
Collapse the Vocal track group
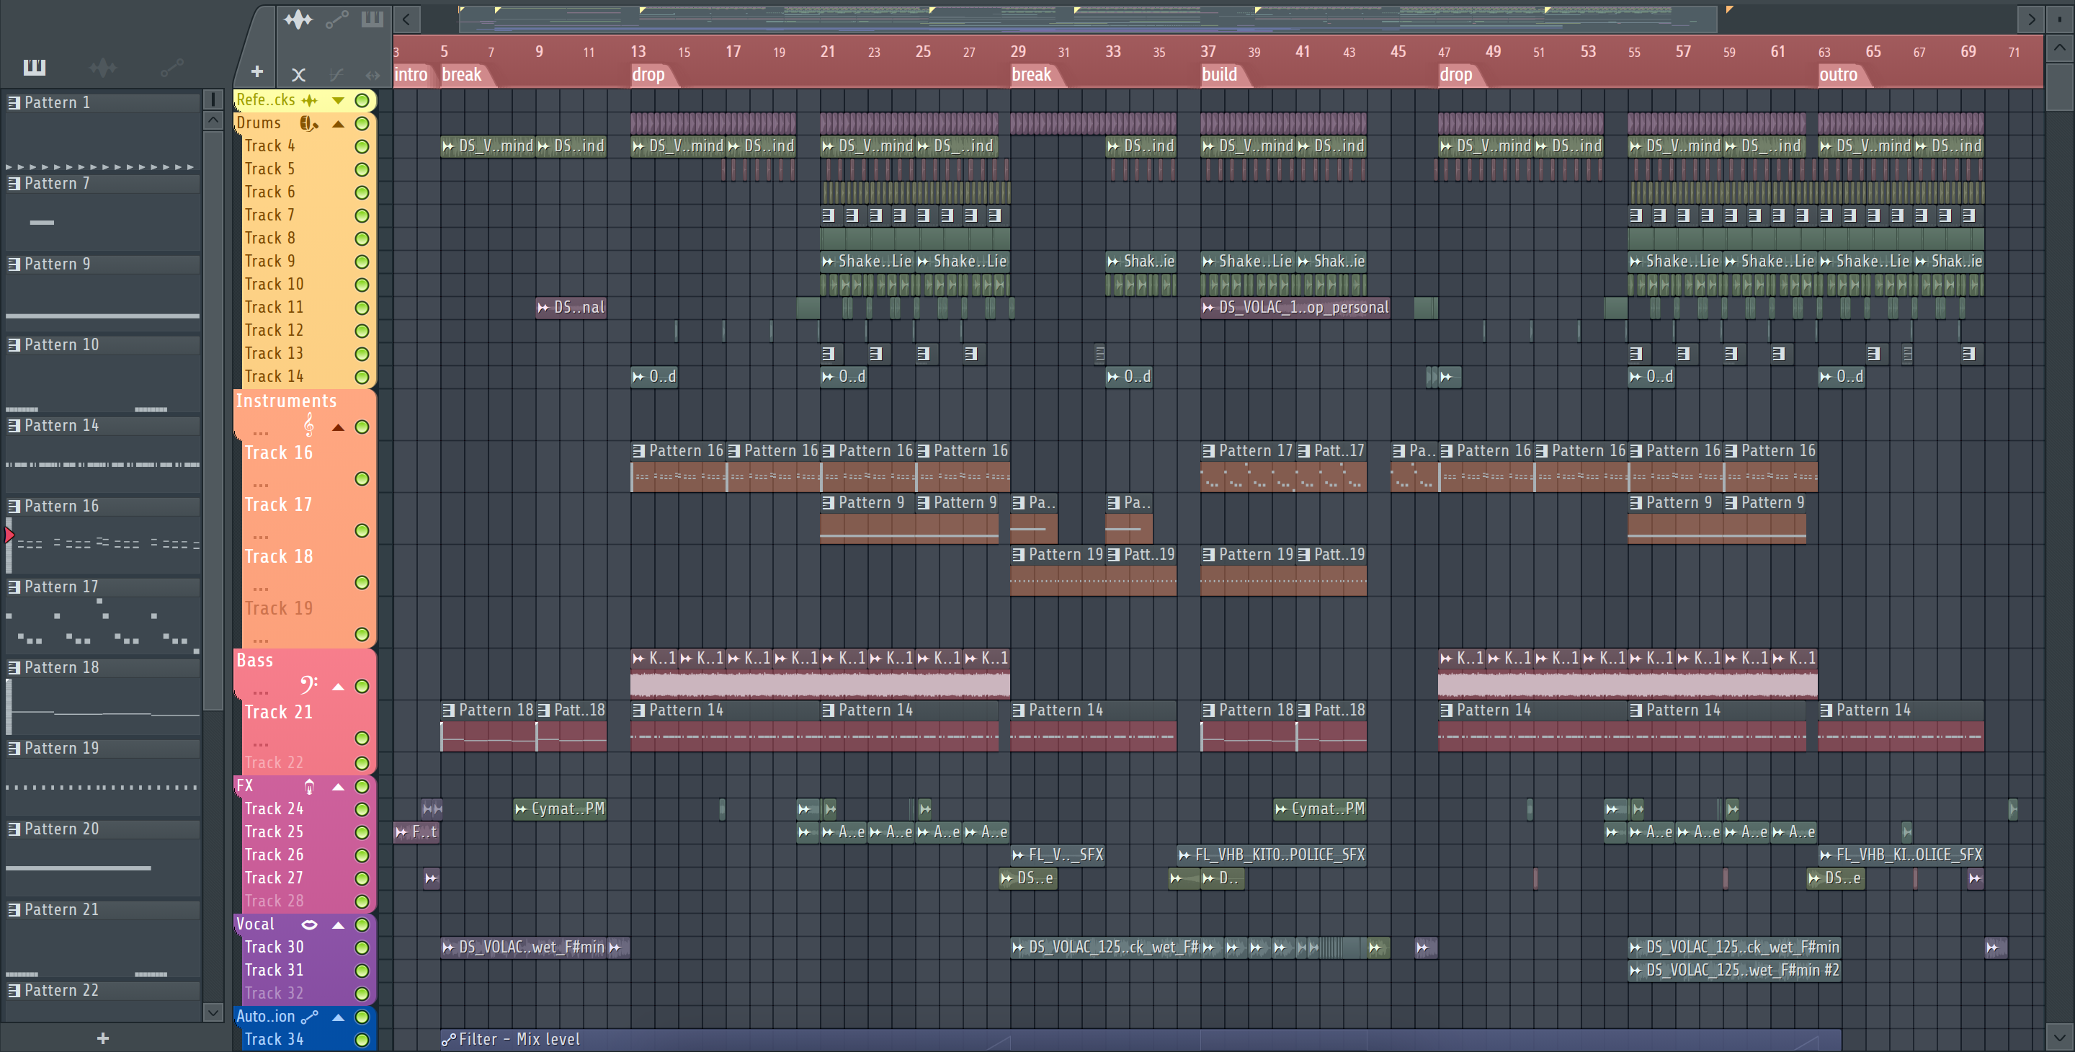339,924
